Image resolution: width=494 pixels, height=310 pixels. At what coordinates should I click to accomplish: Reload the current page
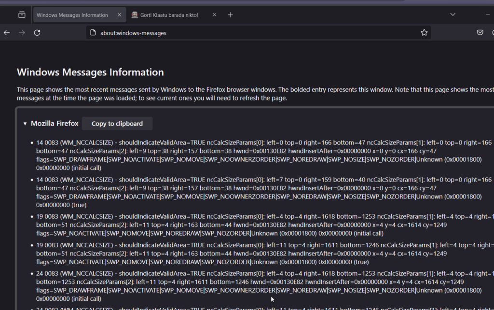[37, 33]
